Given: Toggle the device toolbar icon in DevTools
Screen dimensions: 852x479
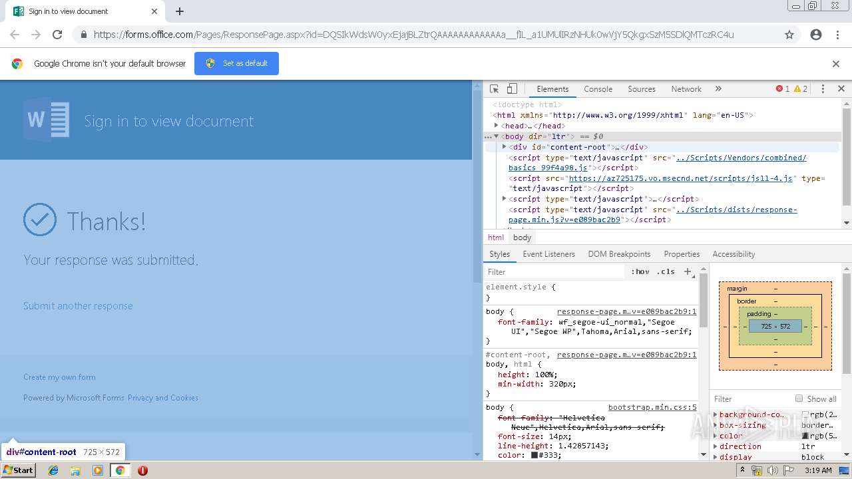Looking at the screenshot, I should click(512, 89).
